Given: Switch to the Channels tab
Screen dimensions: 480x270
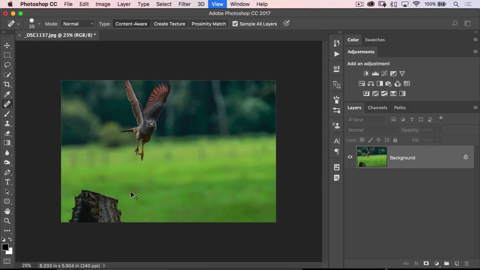Looking at the screenshot, I should pos(377,107).
